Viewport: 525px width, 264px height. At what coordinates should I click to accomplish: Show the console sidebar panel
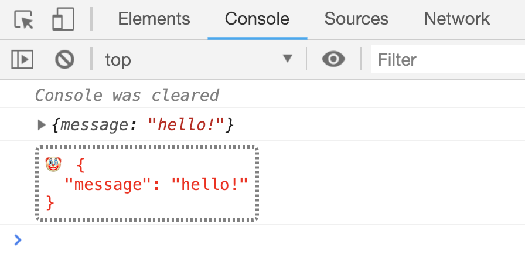click(23, 59)
